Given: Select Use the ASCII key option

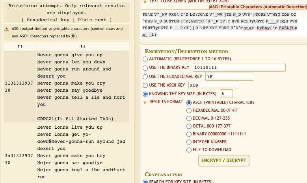Looking at the screenshot, I should point(145,85).
